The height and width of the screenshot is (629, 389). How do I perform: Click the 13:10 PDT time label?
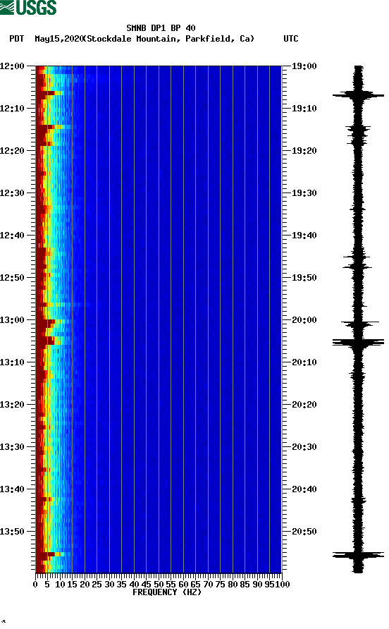[x=13, y=362]
